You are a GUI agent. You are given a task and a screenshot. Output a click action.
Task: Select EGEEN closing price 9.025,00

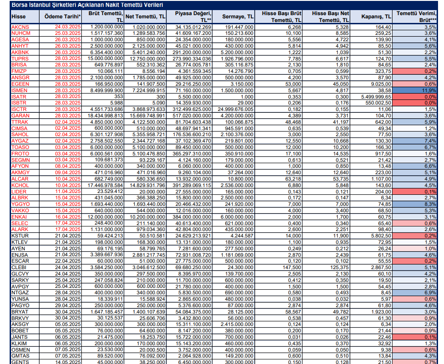(x=381, y=84)
